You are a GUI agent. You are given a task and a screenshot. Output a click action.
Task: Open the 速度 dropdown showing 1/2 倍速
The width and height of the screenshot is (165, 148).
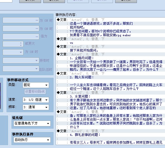tap(36, 100)
